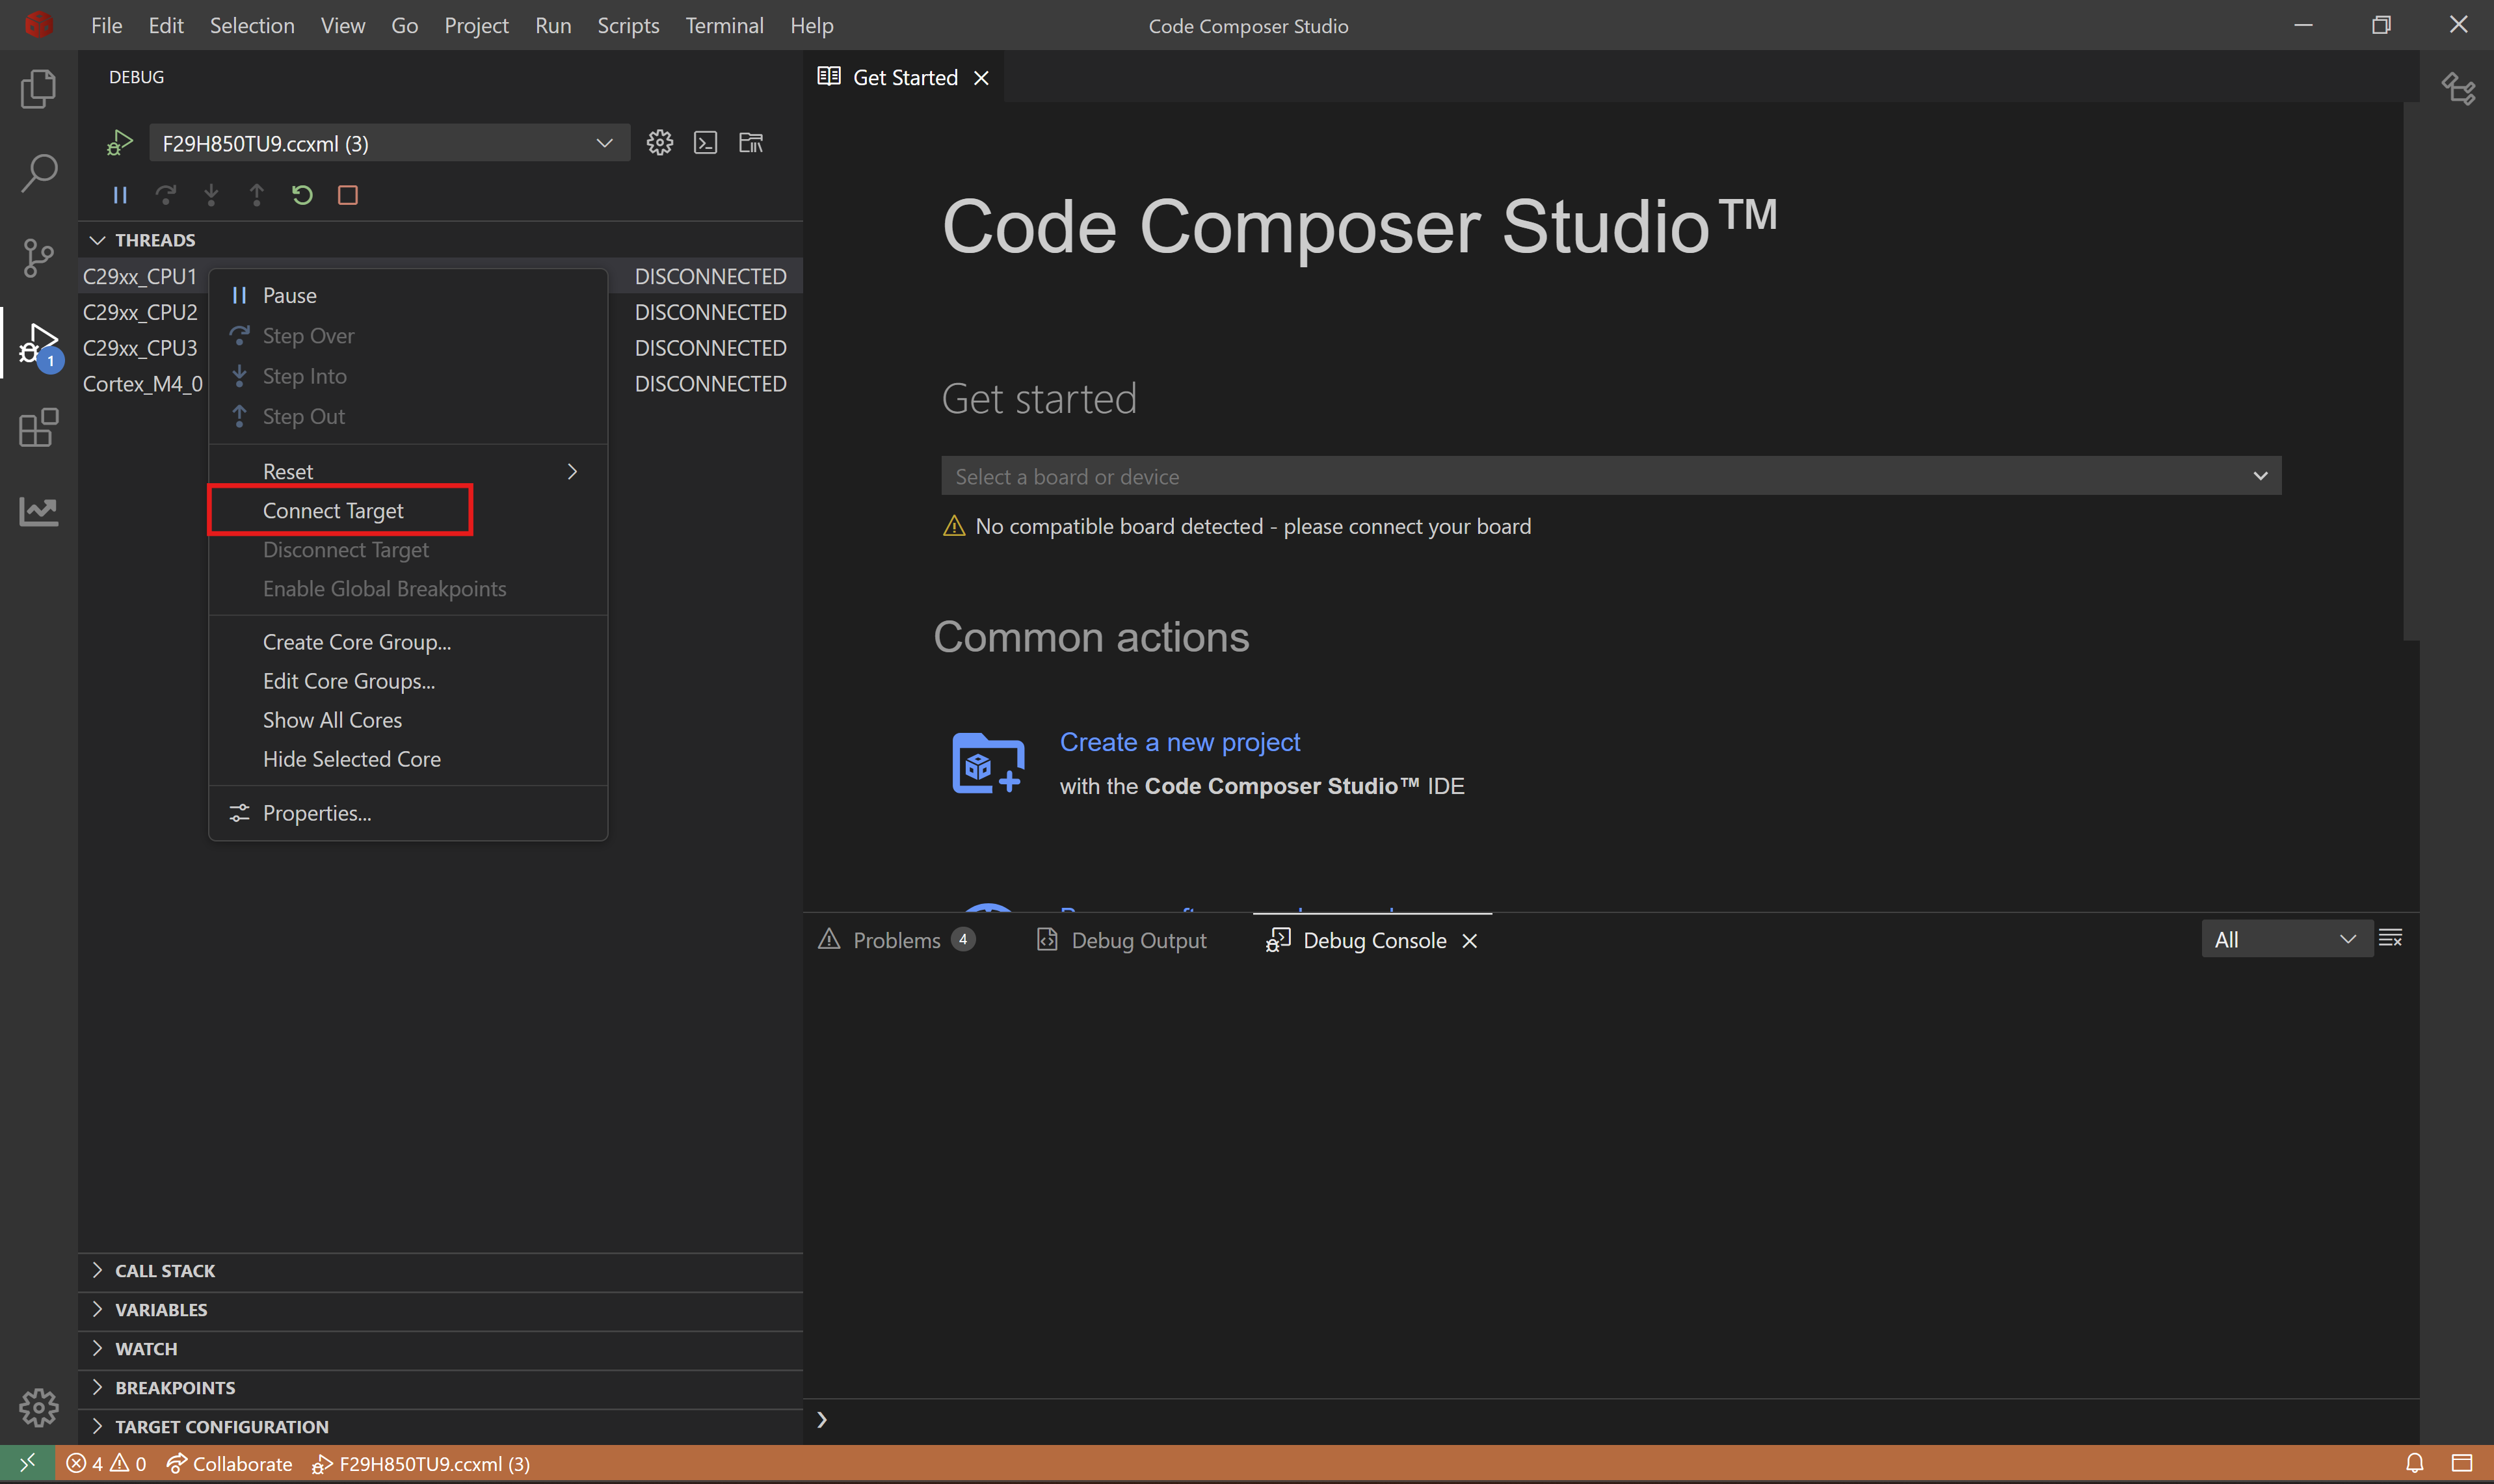2494x1484 pixels.
Task: Click the Restart debug session icon
Action: click(x=302, y=194)
